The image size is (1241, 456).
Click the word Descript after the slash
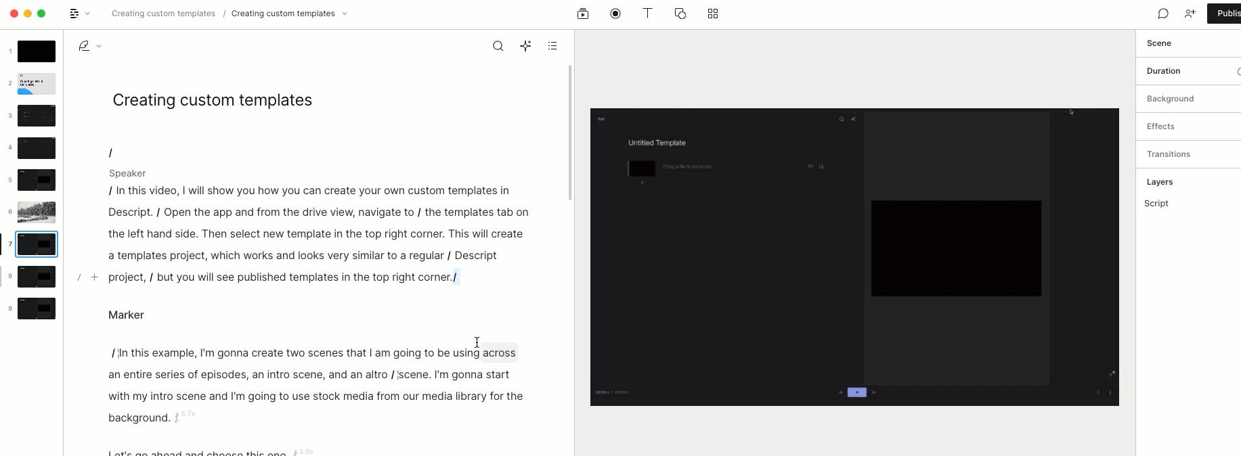point(475,256)
